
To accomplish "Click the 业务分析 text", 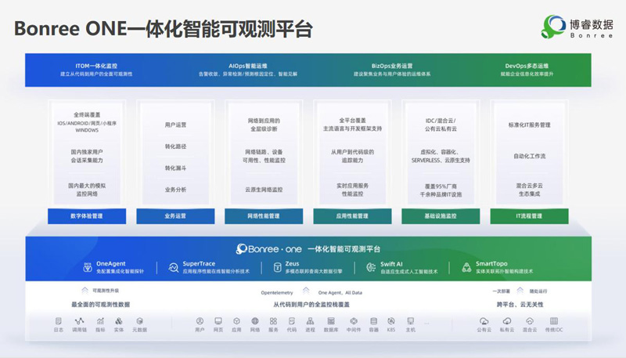I will [x=175, y=190].
